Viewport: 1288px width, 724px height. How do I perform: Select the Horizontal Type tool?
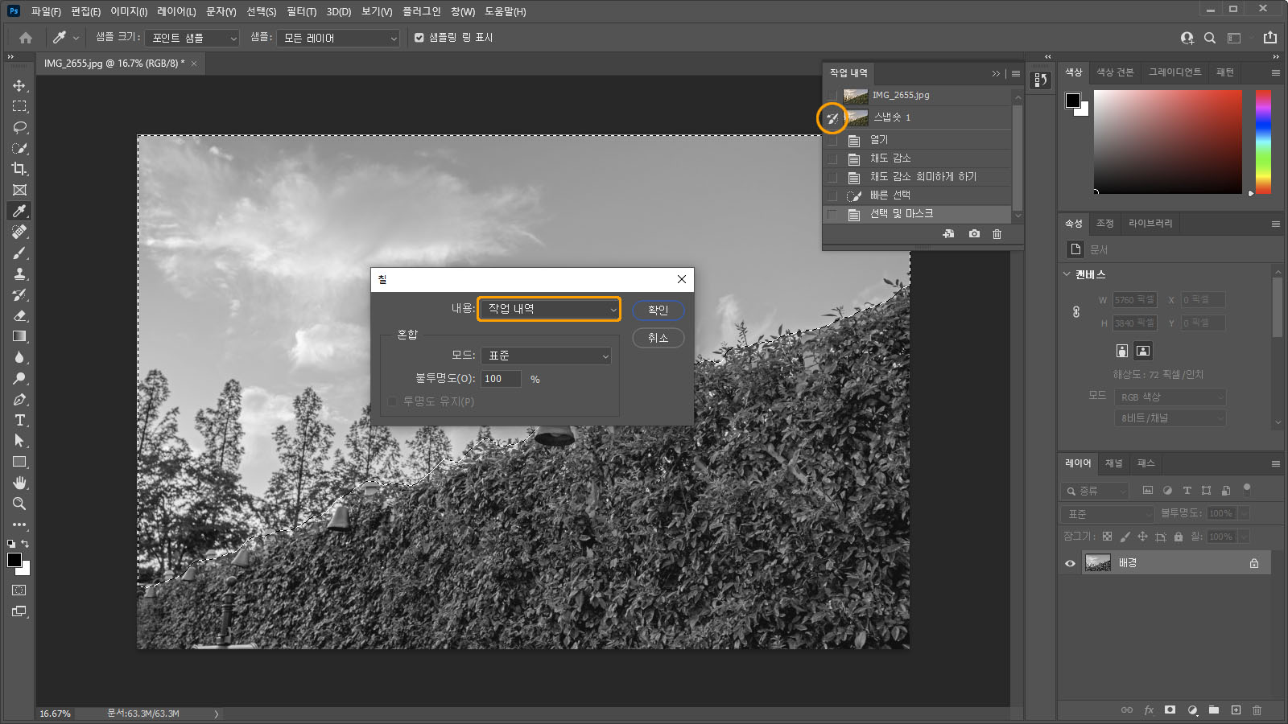click(x=19, y=420)
